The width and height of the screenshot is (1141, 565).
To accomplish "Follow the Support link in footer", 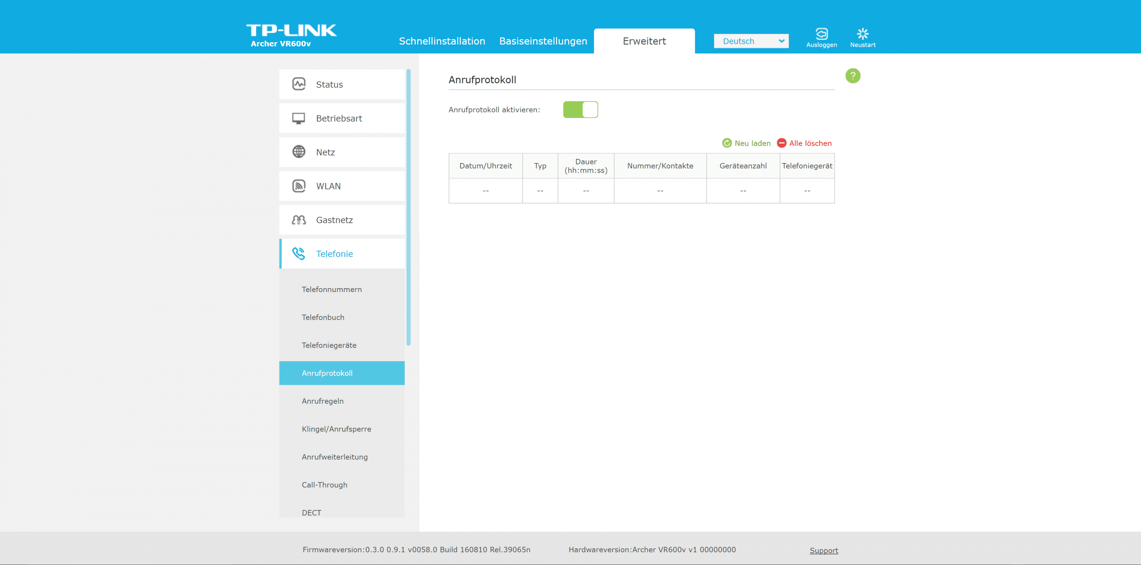I will tap(823, 550).
